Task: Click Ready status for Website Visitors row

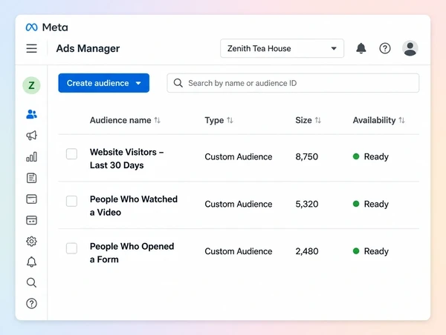Action: point(371,156)
